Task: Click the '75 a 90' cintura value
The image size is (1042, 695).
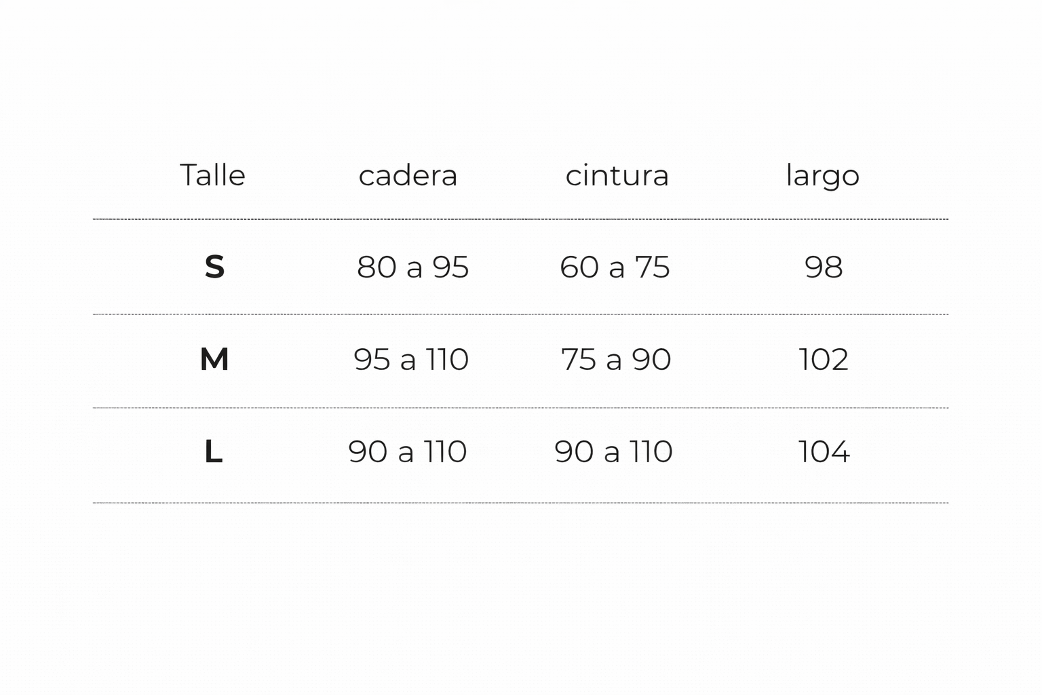Action: pyautogui.click(x=616, y=359)
